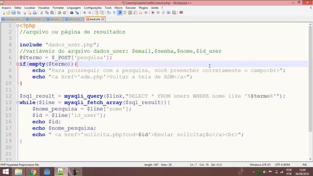The image size is (313, 176).
Task: Open the Tools menu
Action: [x=108, y=8]
